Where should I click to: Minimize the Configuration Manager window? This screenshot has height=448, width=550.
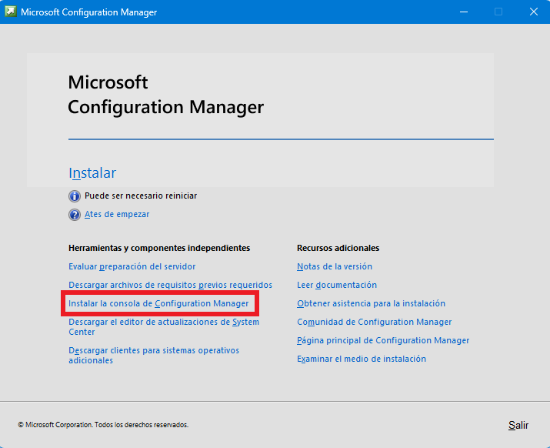[464, 12]
